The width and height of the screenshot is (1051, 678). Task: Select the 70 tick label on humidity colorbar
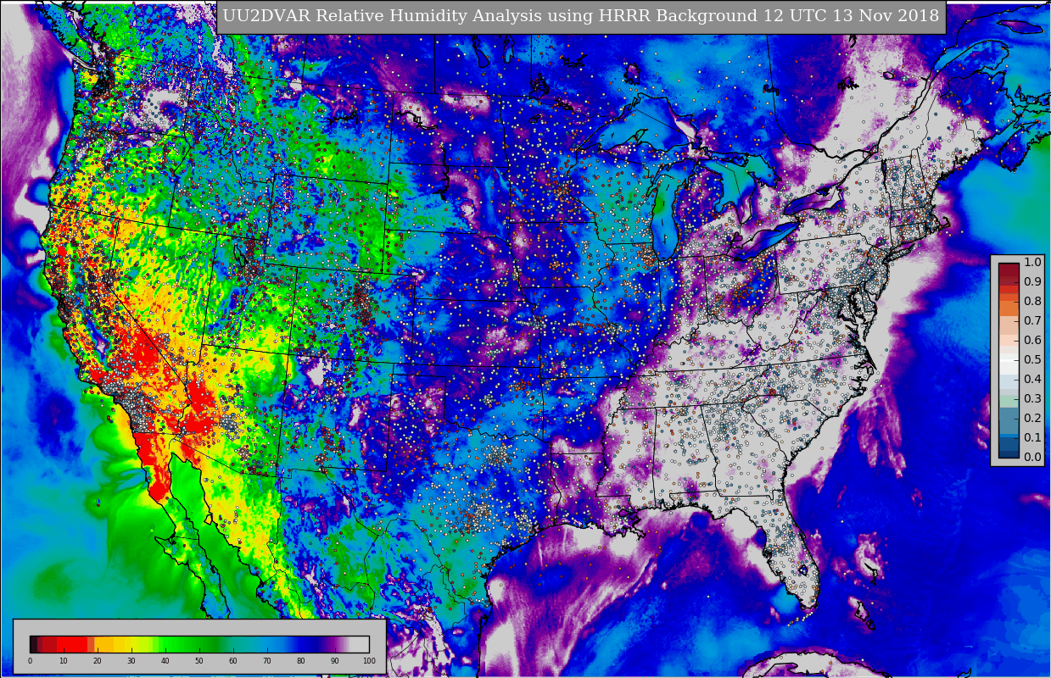coord(267,661)
